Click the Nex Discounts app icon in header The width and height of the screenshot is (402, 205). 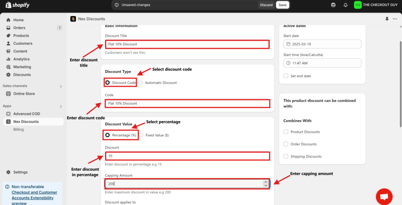pyautogui.click(x=73, y=19)
